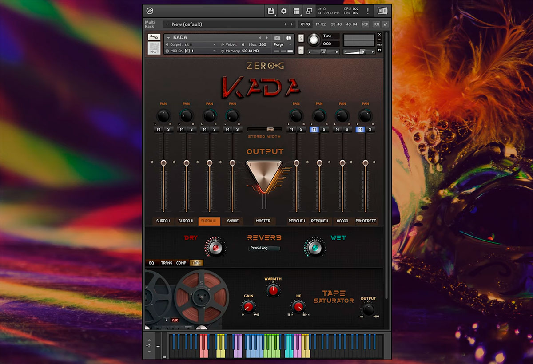Viewport: 533px width, 364px height.
Task: Click the Surdo II volume fader handle
Action: (186, 162)
